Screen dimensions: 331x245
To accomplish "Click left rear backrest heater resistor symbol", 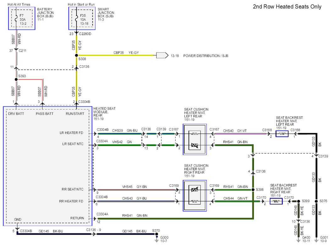I will 282,134.
